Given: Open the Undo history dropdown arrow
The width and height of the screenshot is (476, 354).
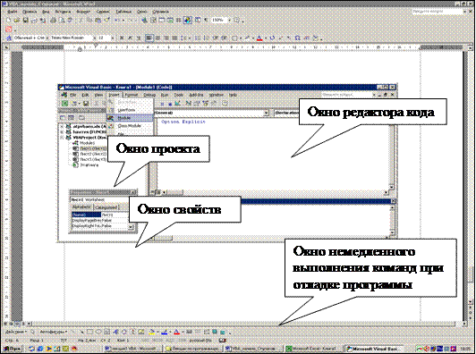Looking at the screenshot, I should 123,20.
